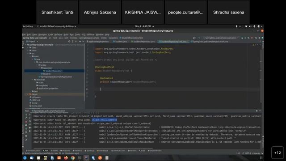
Task: Switch to the Student.java editor tab
Action: click(120, 42)
